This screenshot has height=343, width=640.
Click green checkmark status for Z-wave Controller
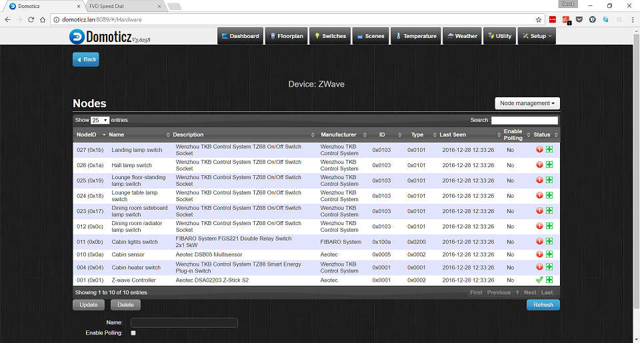[x=539, y=280]
